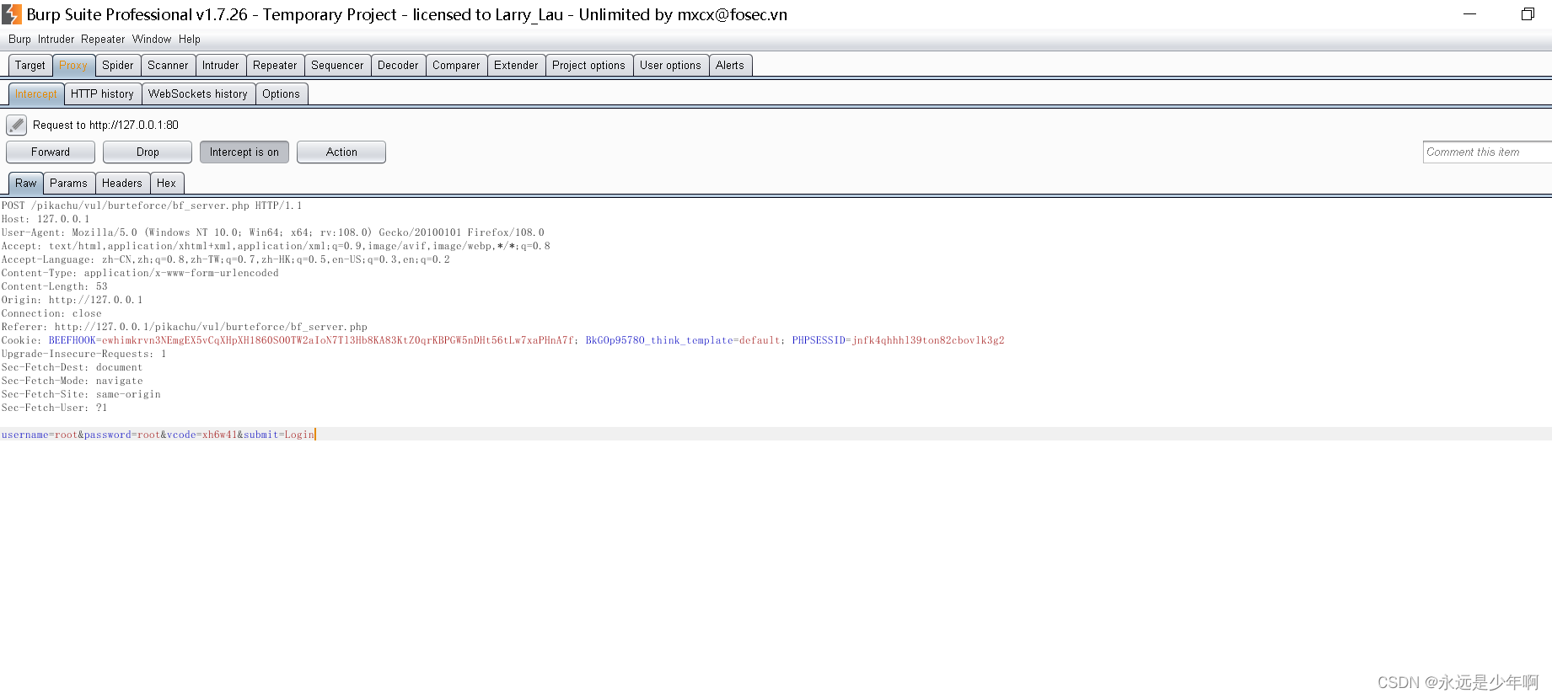This screenshot has width=1552, height=699.
Task: Click the Content-Length: 53 line
Action: tap(55, 286)
